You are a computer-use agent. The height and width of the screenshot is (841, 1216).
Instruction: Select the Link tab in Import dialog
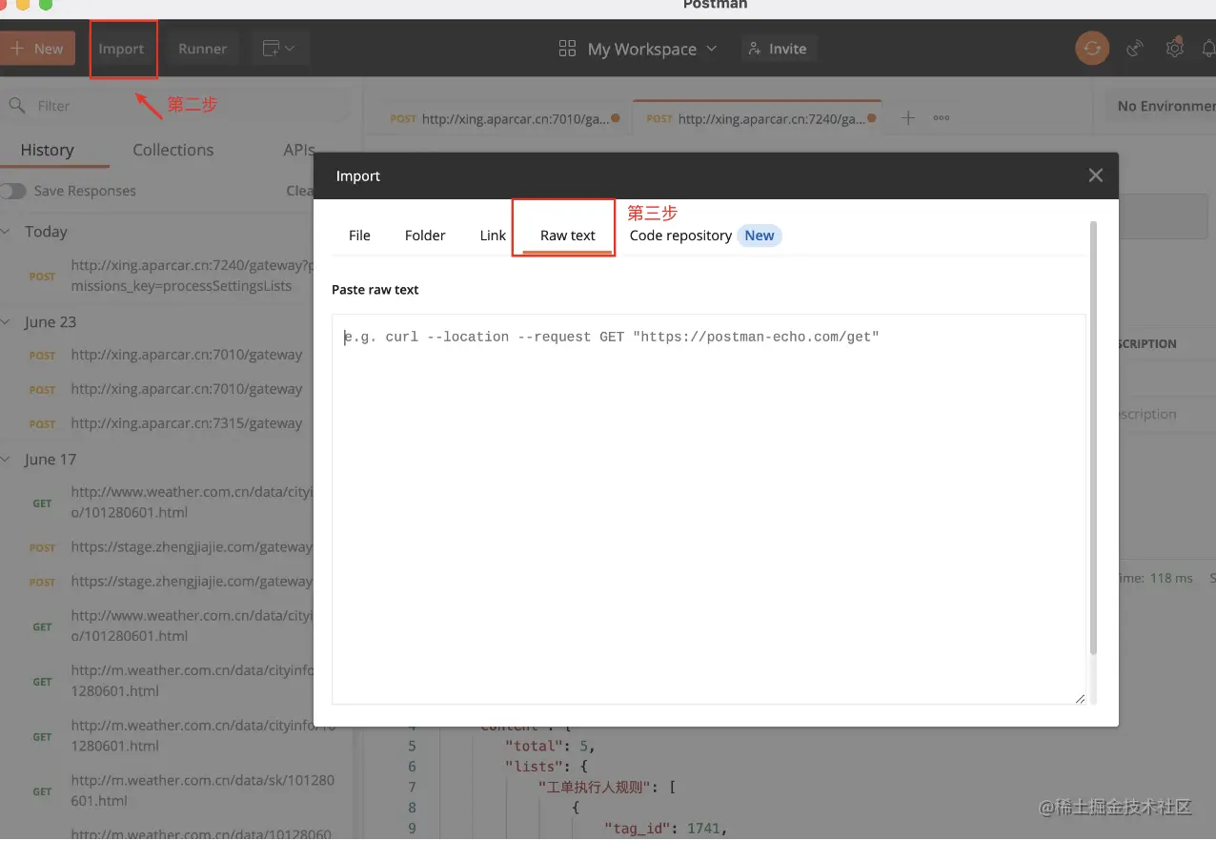point(493,236)
